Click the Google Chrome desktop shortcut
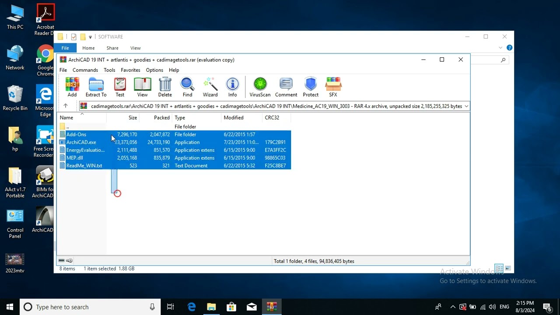Image resolution: width=560 pixels, height=315 pixels. pyautogui.click(x=45, y=61)
